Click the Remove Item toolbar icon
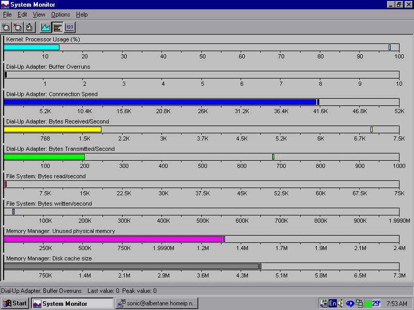414x310 pixels. coord(18,27)
